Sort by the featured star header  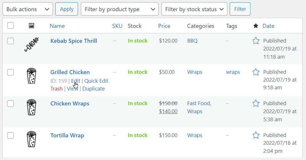[x=256, y=26]
